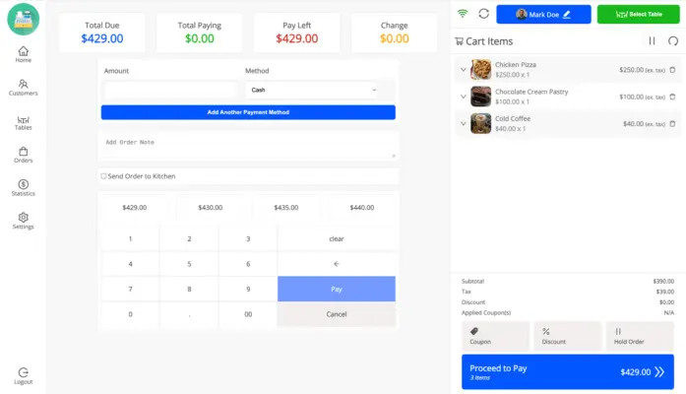Image resolution: width=686 pixels, height=394 pixels.
Task: Tap keypad number 1
Action: pyautogui.click(x=130, y=239)
